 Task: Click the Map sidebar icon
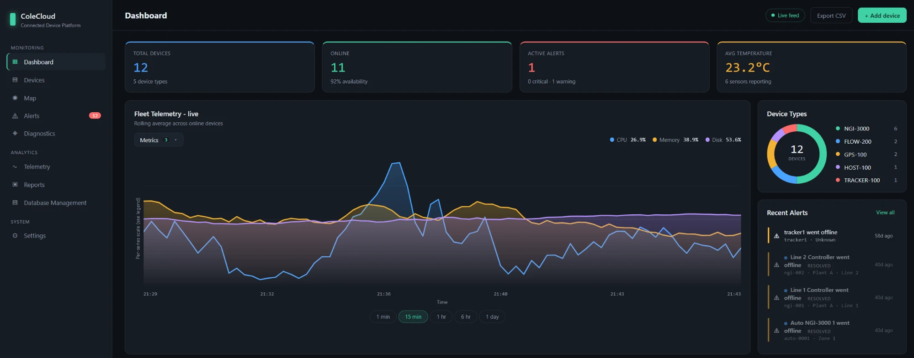[15, 98]
